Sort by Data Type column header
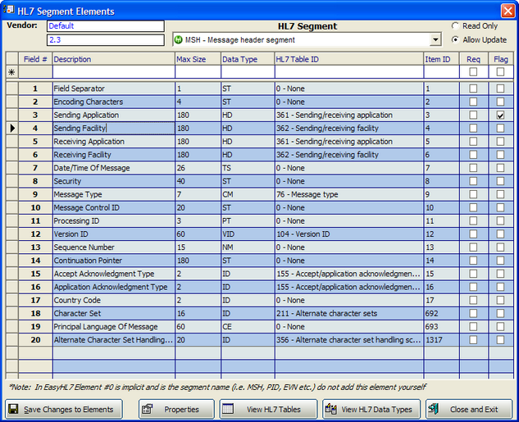519x422 pixels. 248,59
